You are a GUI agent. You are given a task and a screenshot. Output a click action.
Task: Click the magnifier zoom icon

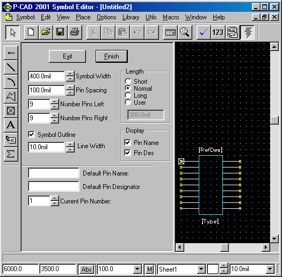[185, 32]
